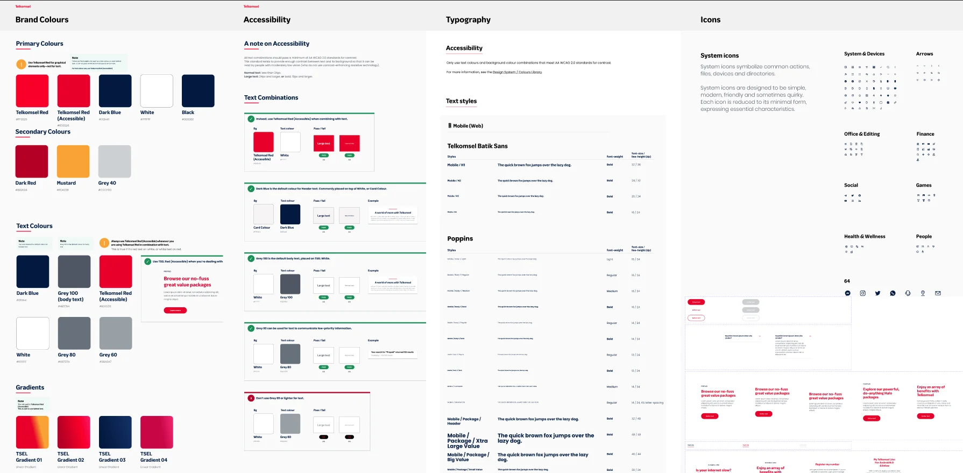The width and height of the screenshot is (963, 473).
Task: Click the Telkomsel logo above Brand Colours
Action: (23, 6)
